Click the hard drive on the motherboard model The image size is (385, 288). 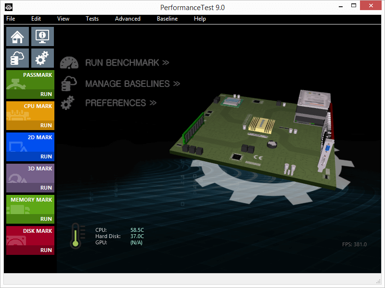313,108
